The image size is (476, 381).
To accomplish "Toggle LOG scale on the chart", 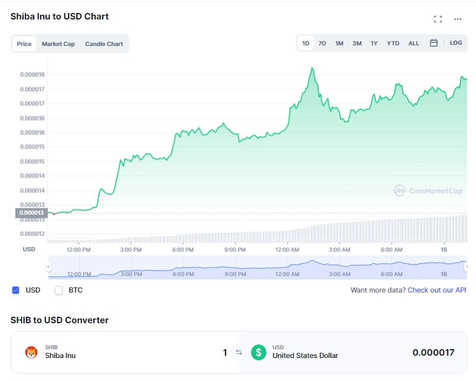I will coord(456,43).
